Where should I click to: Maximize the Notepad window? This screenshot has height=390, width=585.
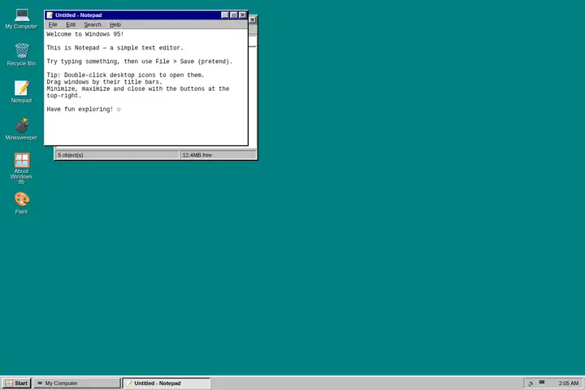click(x=233, y=15)
